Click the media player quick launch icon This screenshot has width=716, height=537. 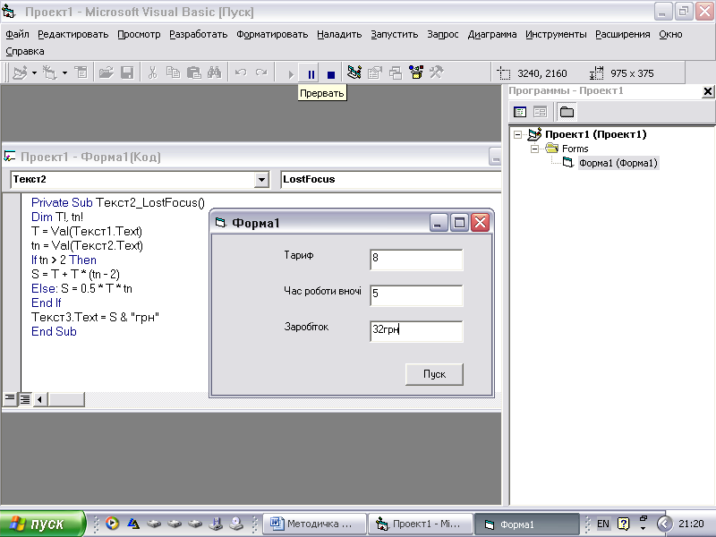tap(112, 524)
